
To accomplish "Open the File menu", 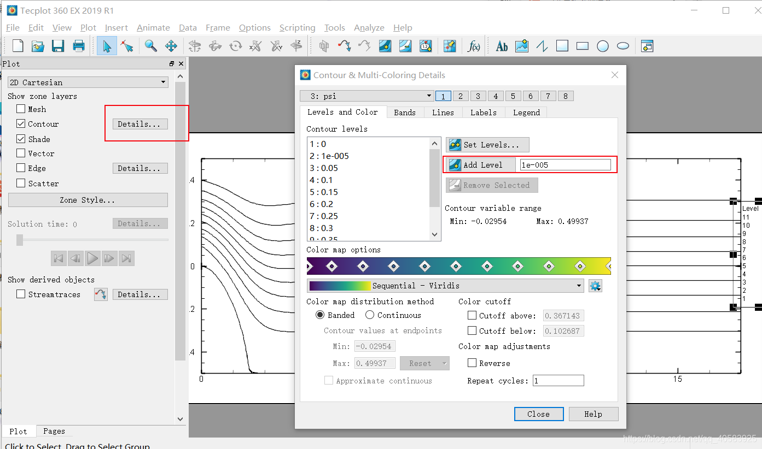I will pos(13,28).
